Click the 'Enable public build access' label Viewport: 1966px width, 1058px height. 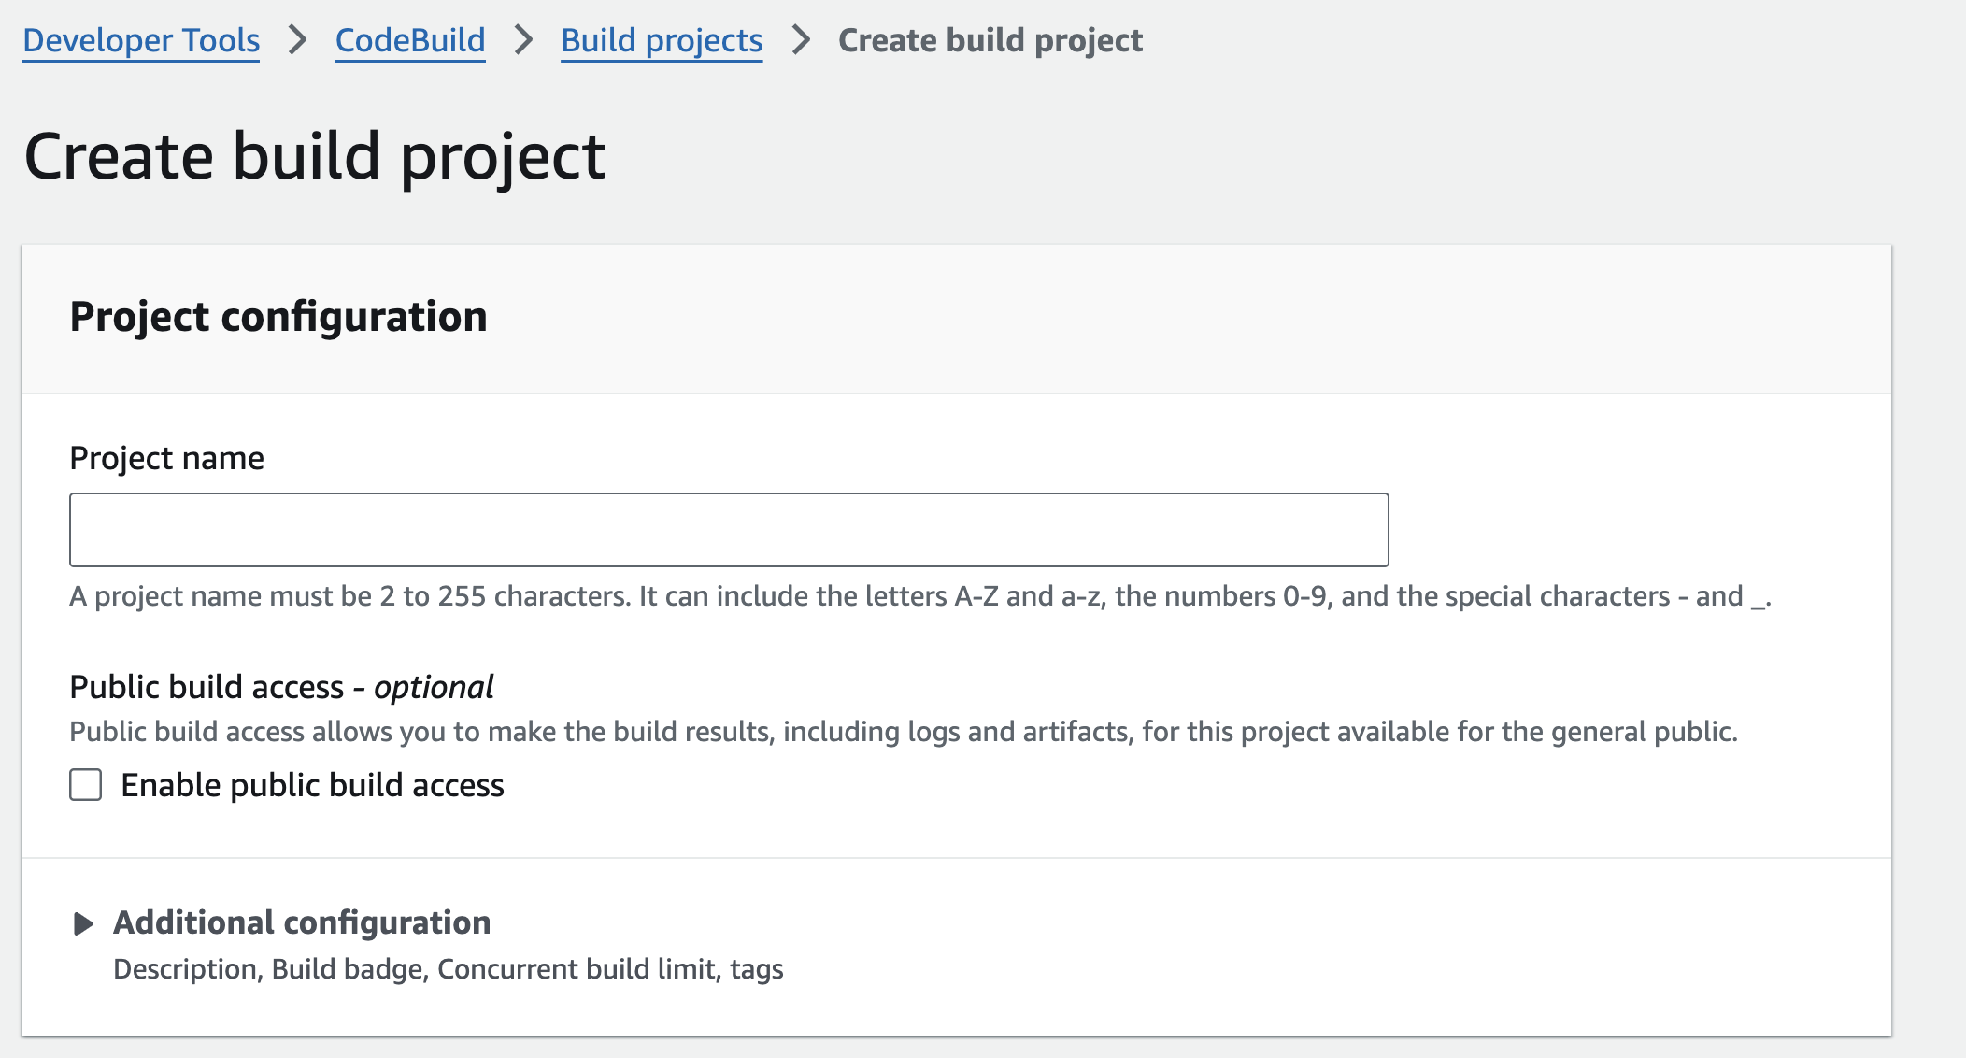(x=312, y=785)
